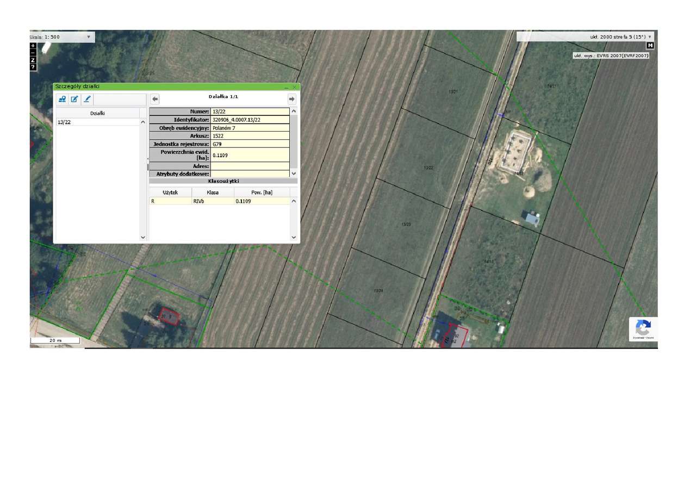Click the reCAPTCHA badge
The width and height of the screenshot is (696, 492).
coord(643,329)
